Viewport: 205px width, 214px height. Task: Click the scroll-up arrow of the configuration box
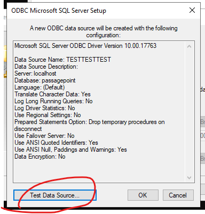tap(190, 47)
